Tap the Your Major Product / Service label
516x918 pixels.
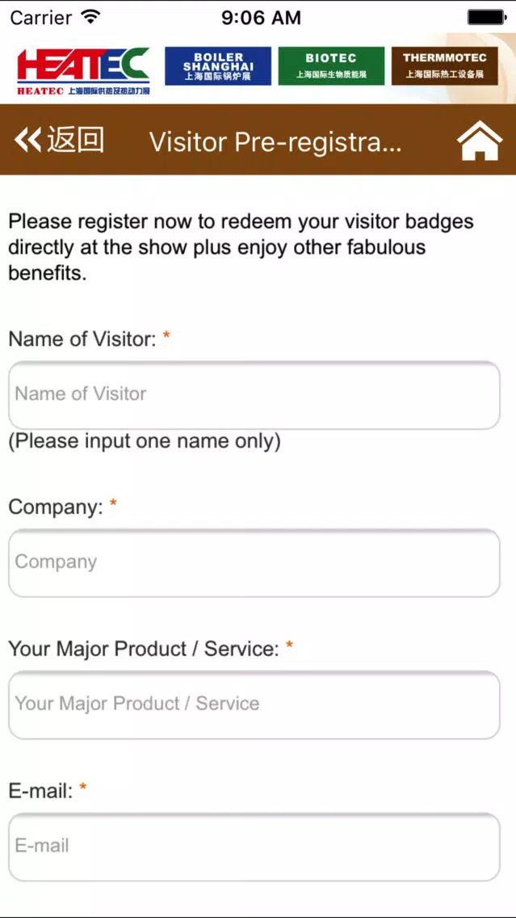[144, 649]
